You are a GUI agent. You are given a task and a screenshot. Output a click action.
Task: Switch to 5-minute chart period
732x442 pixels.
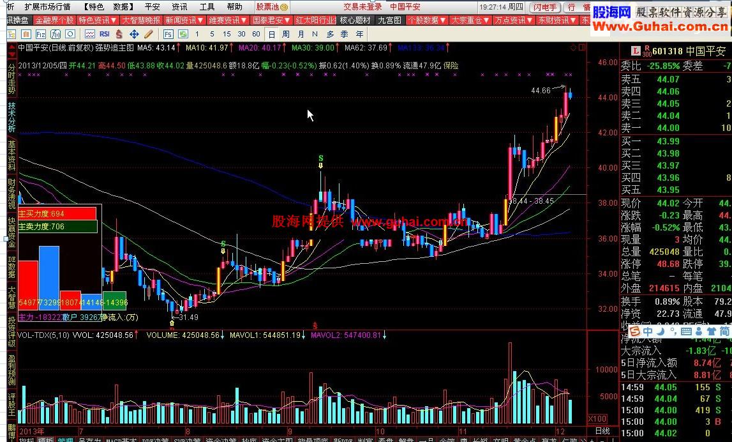[x=212, y=34]
